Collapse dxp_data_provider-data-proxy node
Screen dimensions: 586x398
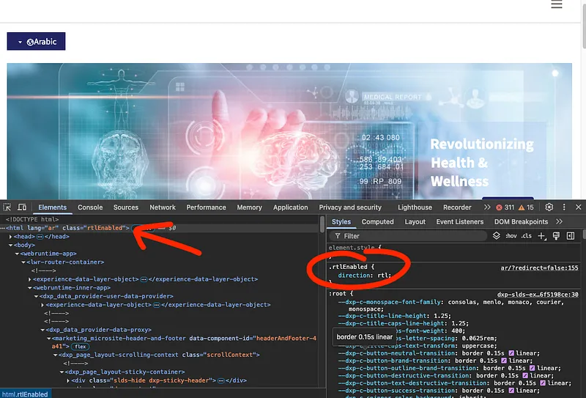(42, 330)
